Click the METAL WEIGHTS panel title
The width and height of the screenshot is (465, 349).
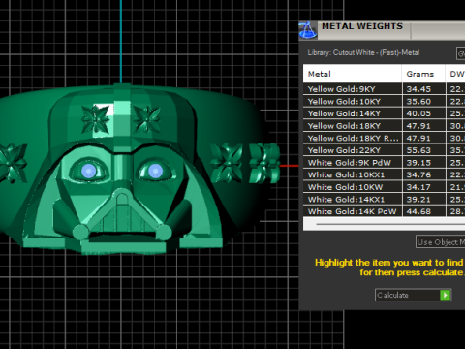(362, 26)
